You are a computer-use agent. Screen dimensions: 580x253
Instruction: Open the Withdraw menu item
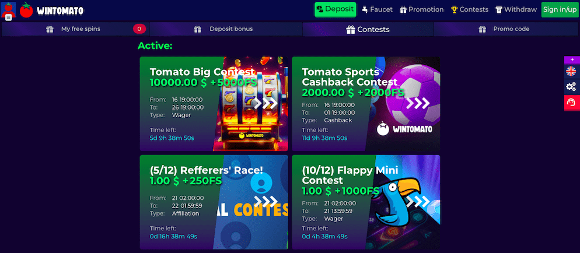point(516,9)
